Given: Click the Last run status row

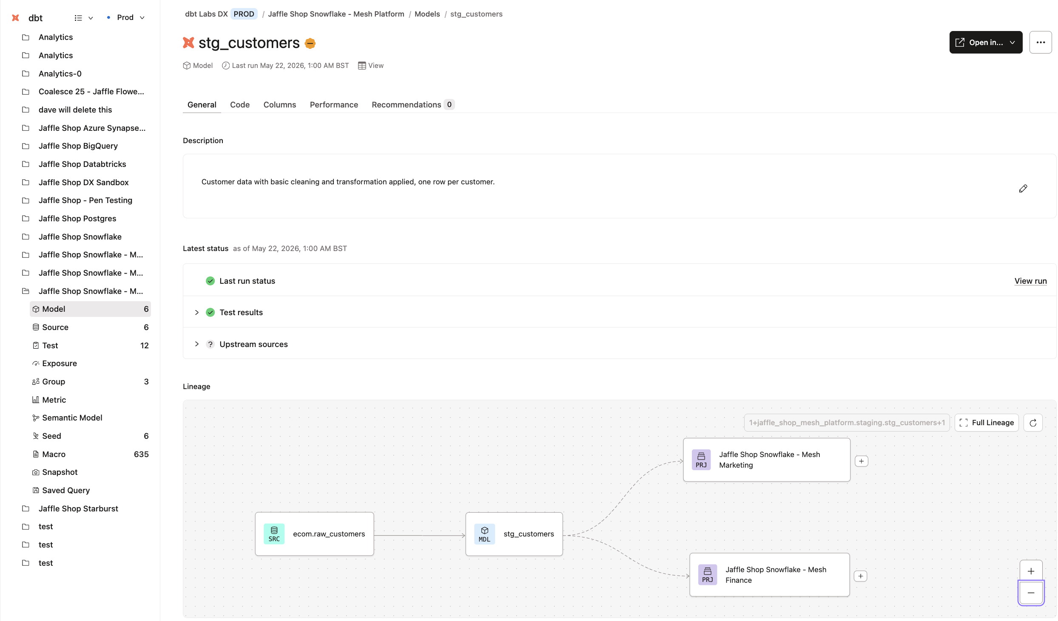Looking at the screenshot, I should 619,281.
